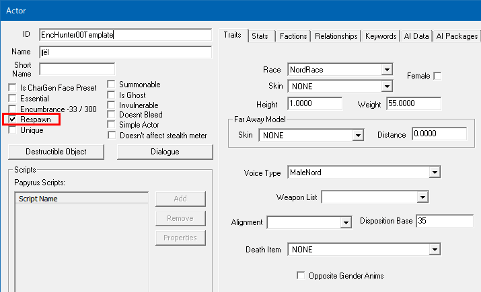
Task: Open the AI Data tab
Action: coord(416,36)
